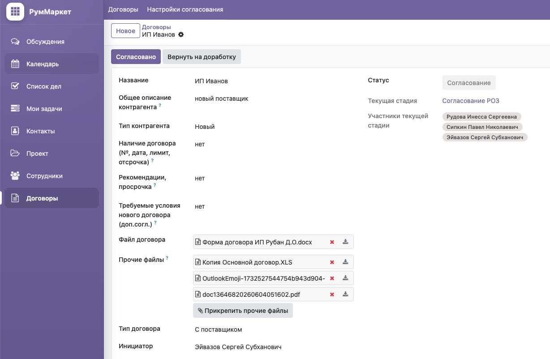Delete file Форма договора ИП Рубан Д.О.docx
Viewport: 550px width, 359px height.
(332, 242)
